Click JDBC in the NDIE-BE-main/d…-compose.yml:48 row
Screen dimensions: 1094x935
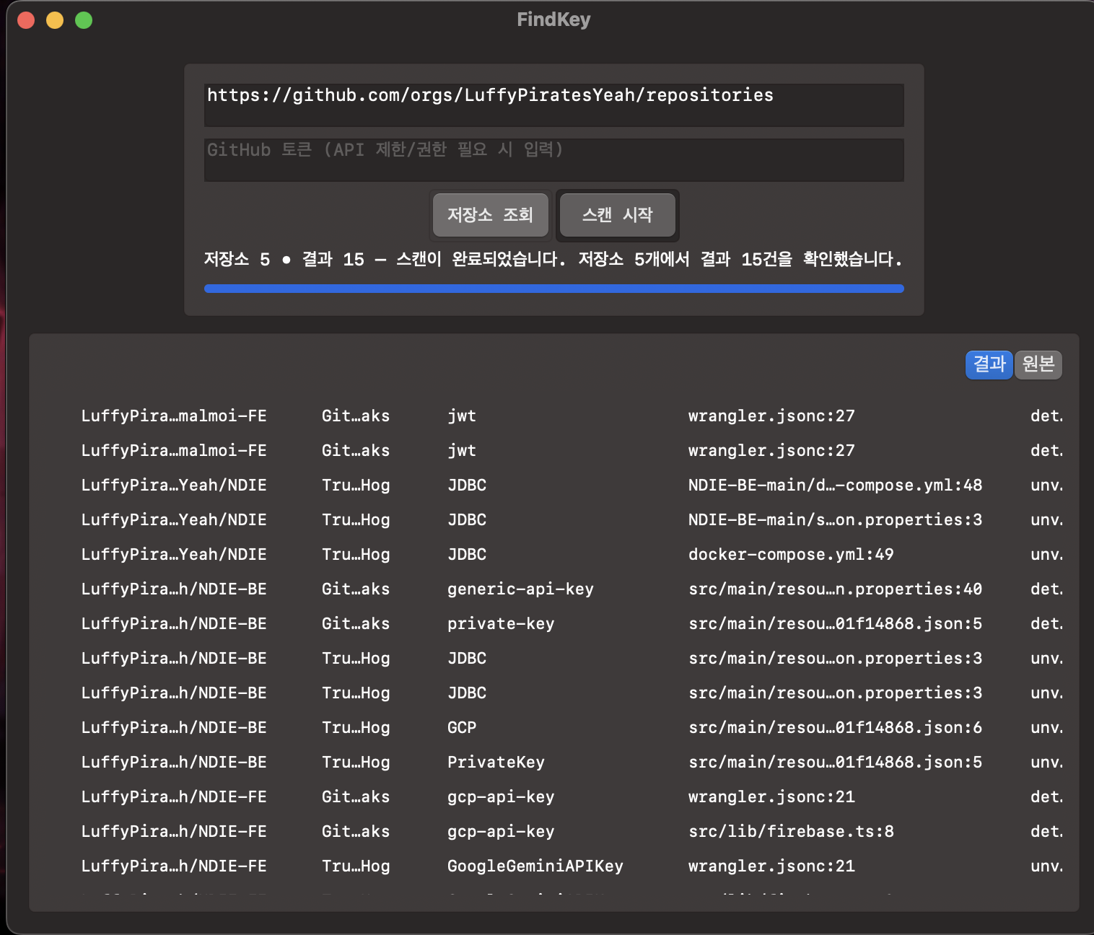[467, 485]
